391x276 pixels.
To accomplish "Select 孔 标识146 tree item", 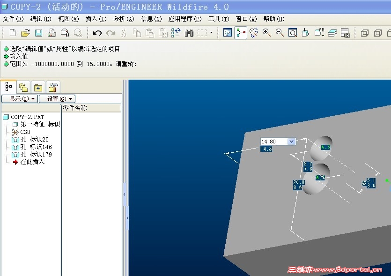I will 36,147.
